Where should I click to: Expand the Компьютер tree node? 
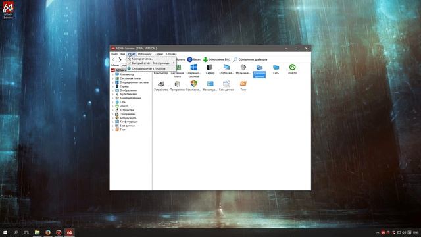pyautogui.click(x=113, y=74)
